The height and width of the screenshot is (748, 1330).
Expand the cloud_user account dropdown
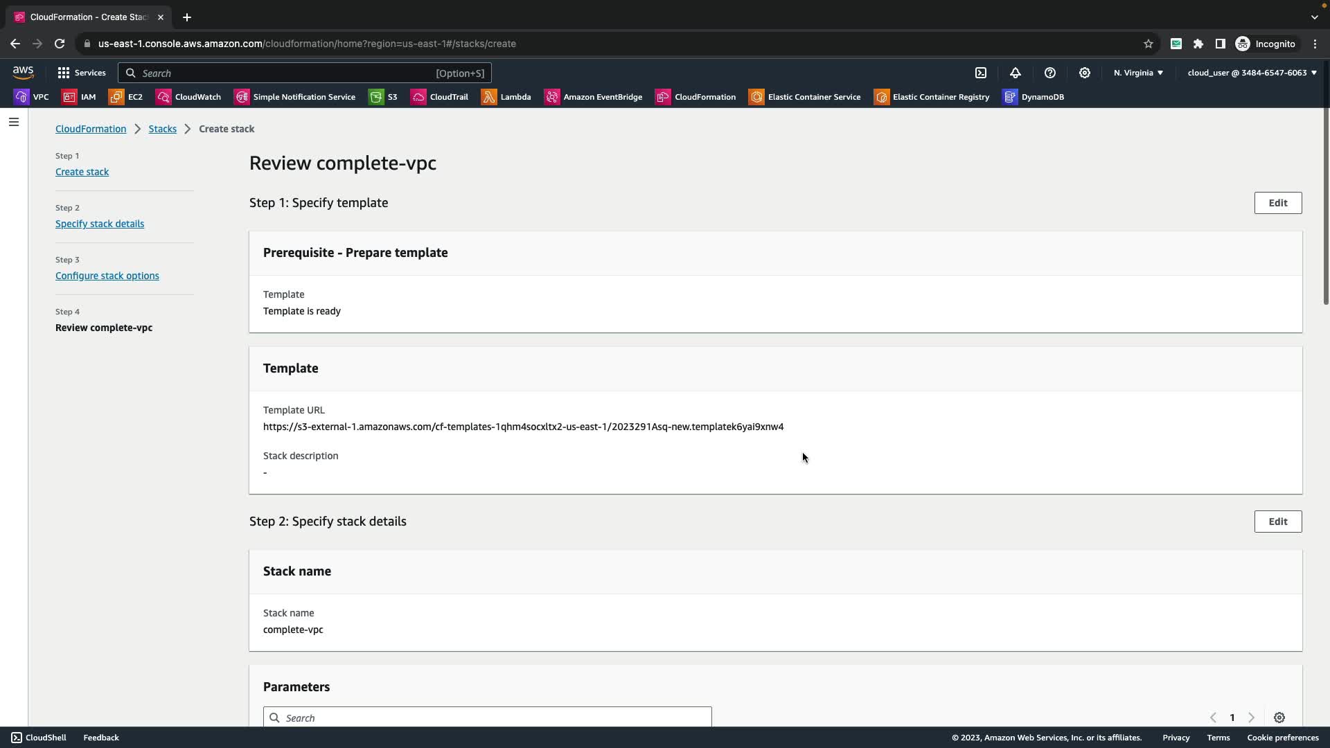point(1252,73)
